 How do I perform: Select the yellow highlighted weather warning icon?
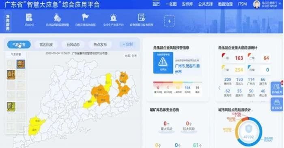coord(11,107)
